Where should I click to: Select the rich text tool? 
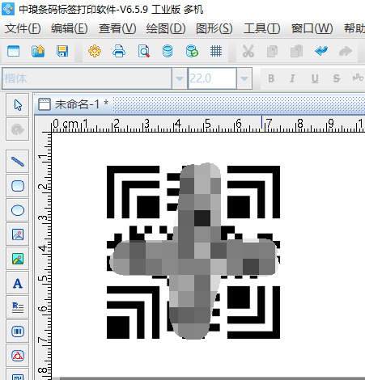(18, 307)
